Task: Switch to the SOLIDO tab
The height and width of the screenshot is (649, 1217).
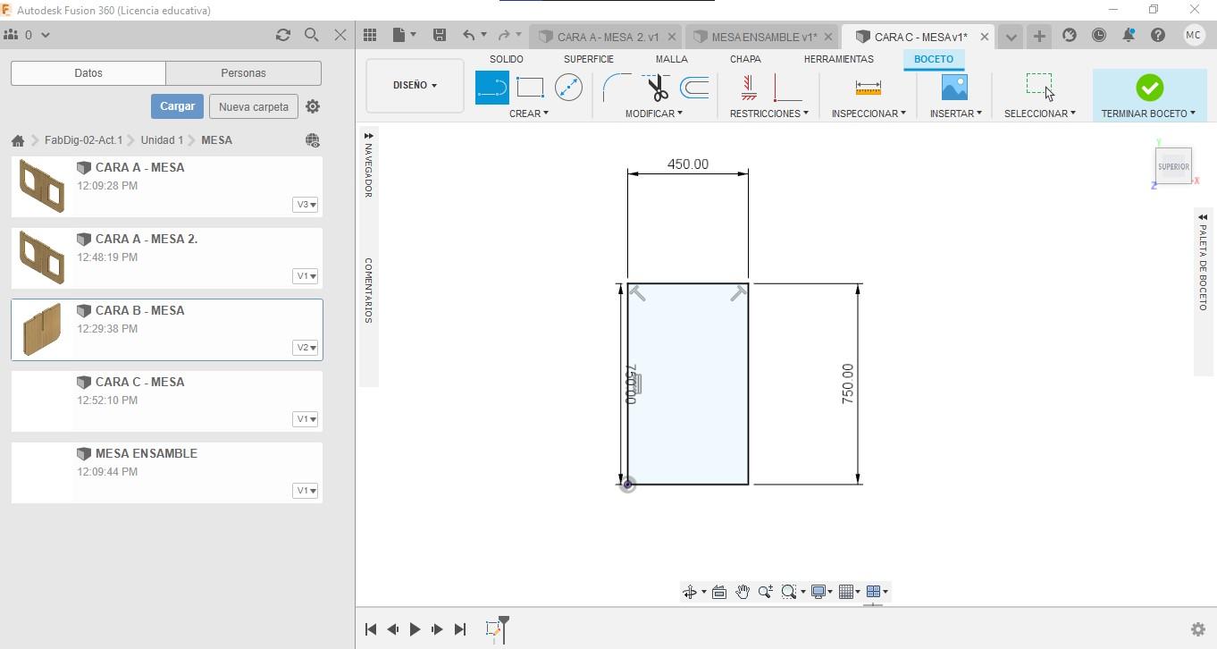Action: pyautogui.click(x=507, y=59)
